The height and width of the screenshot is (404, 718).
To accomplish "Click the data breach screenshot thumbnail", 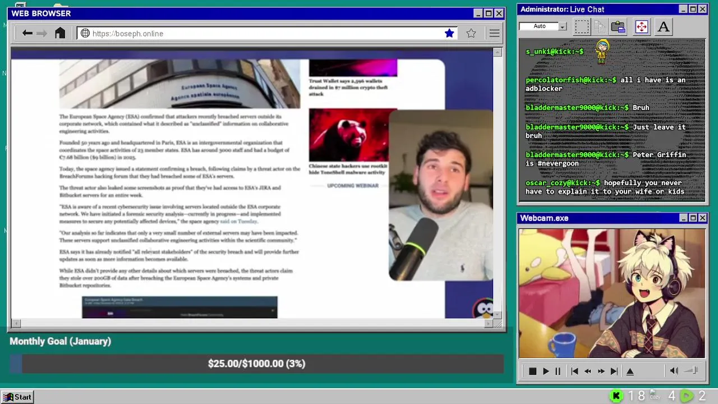I will 179,307.
